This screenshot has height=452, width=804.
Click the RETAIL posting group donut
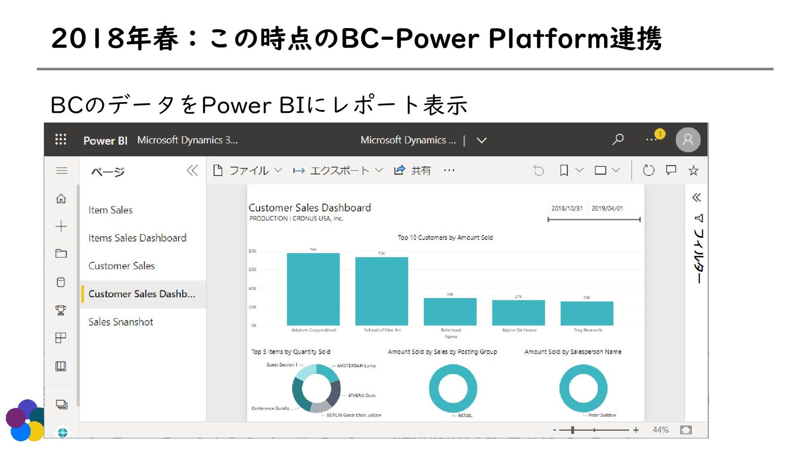coord(453,388)
